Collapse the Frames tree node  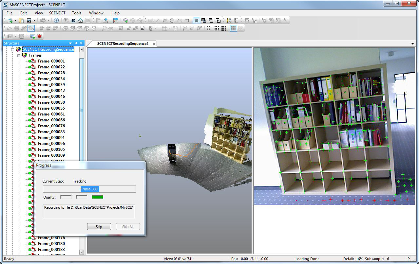point(19,55)
